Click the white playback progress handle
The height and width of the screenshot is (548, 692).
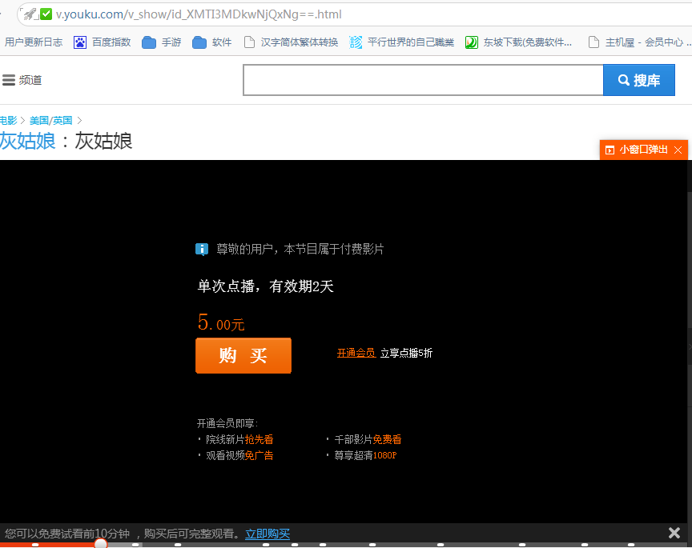[x=101, y=544]
